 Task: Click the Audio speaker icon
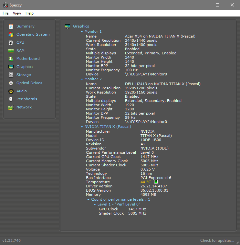click(11, 91)
